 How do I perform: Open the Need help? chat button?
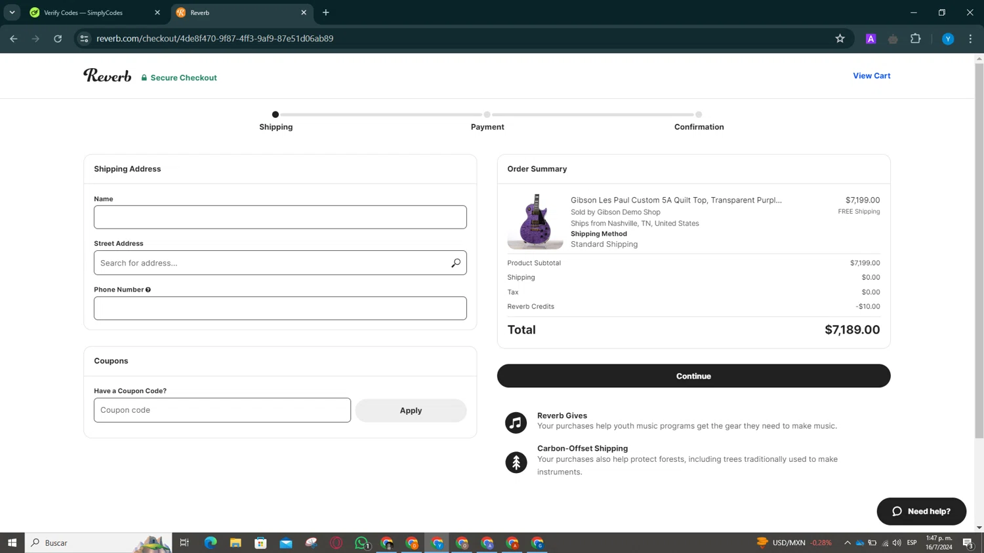tap(921, 511)
